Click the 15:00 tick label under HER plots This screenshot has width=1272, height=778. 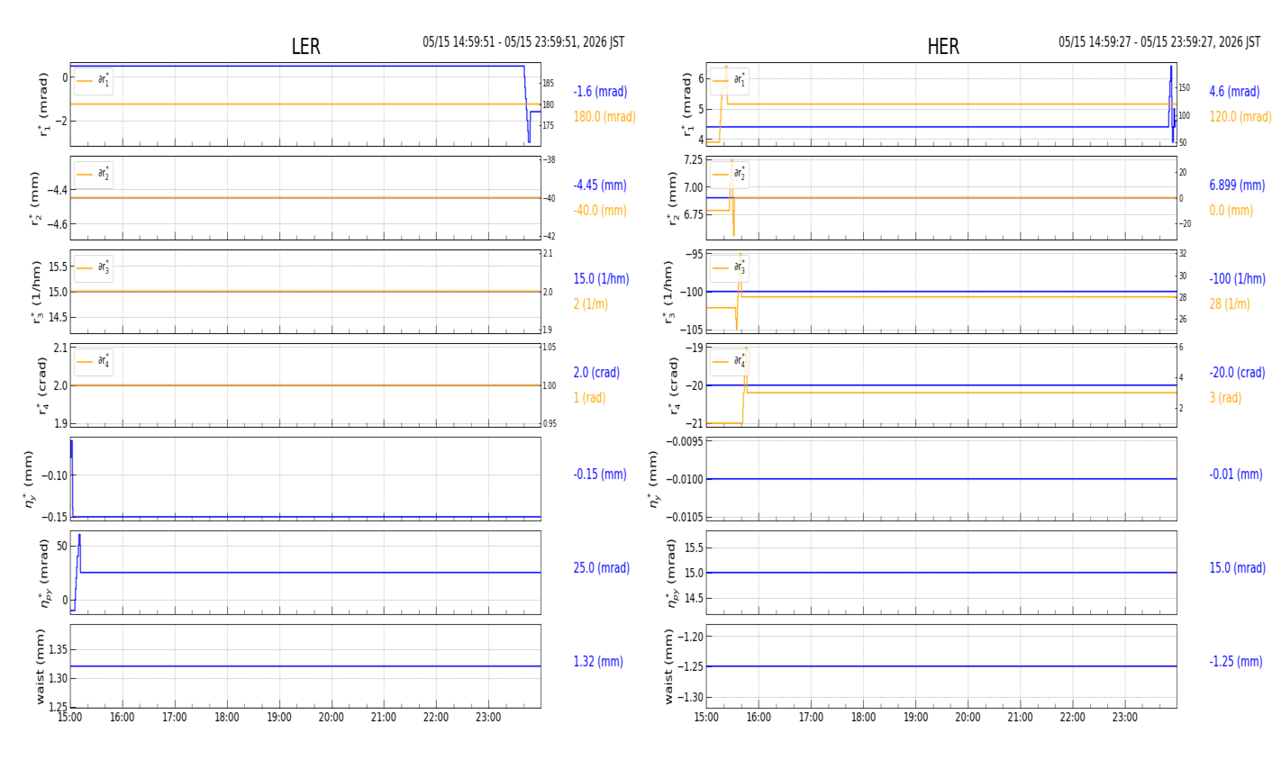pyautogui.click(x=706, y=718)
